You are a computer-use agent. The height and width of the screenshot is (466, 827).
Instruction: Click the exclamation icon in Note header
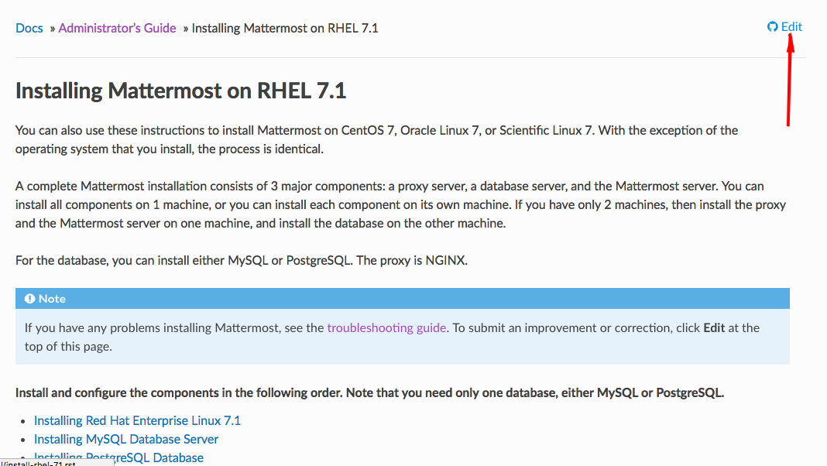click(x=29, y=299)
